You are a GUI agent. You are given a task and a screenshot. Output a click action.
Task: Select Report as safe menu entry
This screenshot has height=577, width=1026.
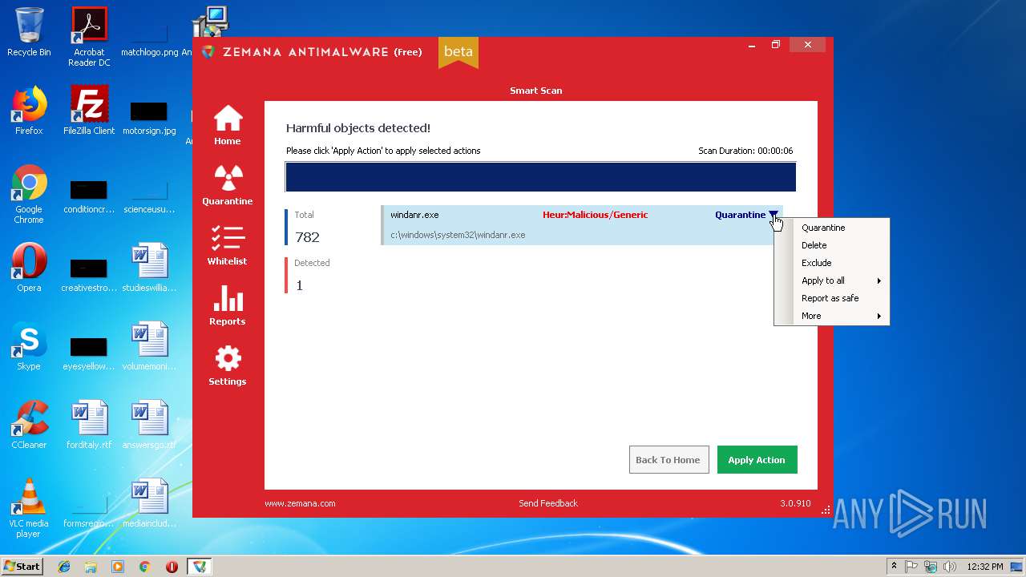point(831,298)
